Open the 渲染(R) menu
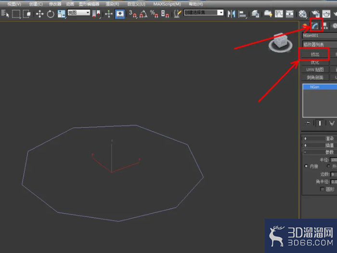 [112, 4]
